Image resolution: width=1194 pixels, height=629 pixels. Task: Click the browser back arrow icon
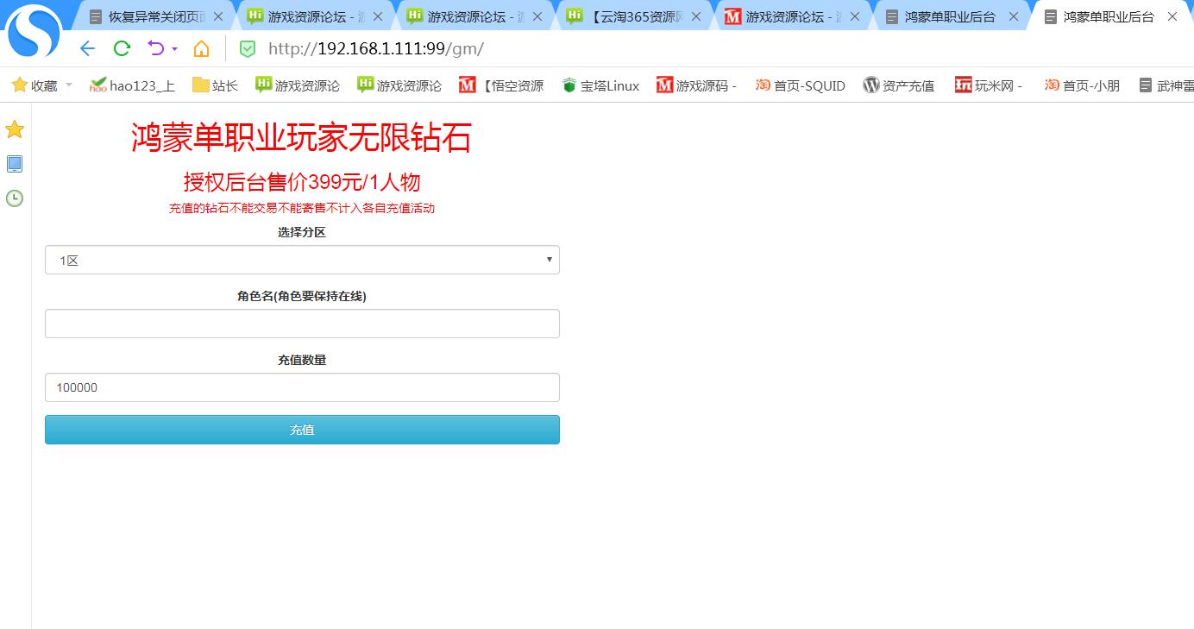(x=87, y=48)
